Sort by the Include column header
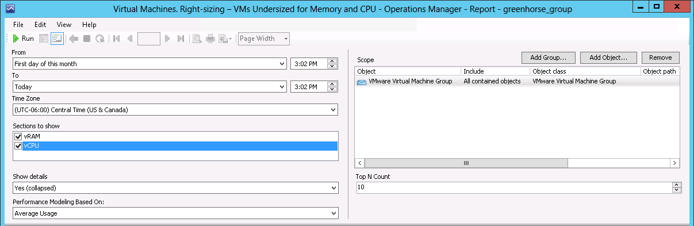 click(x=496, y=72)
